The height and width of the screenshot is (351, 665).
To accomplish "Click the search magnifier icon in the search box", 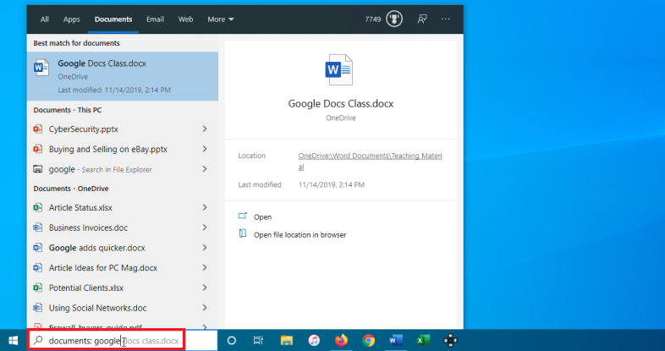I will (38, 340).
